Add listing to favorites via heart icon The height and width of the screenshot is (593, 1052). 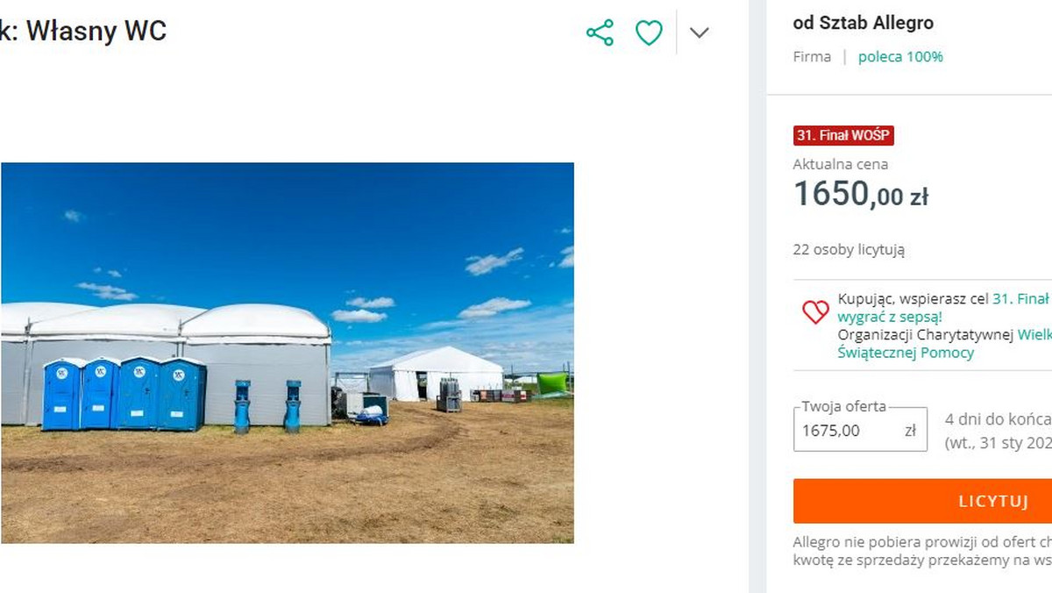(x=648, y=32)
